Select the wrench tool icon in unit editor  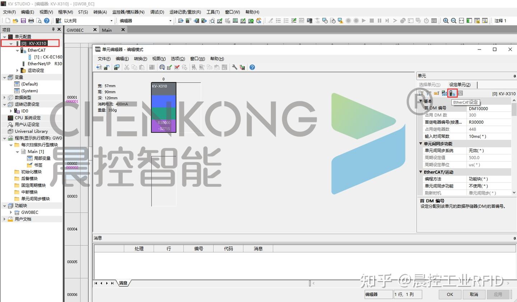235,67
